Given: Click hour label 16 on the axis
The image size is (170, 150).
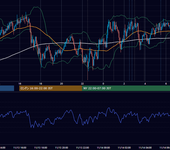Looking at the screenshot, I should [20, 84].
